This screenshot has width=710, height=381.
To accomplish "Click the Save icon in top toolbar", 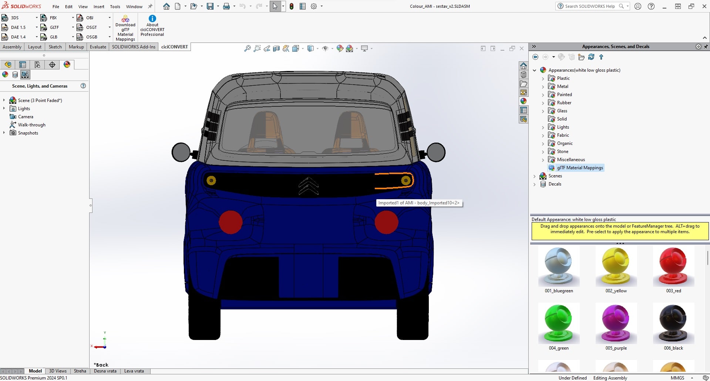I will [210, 6].
